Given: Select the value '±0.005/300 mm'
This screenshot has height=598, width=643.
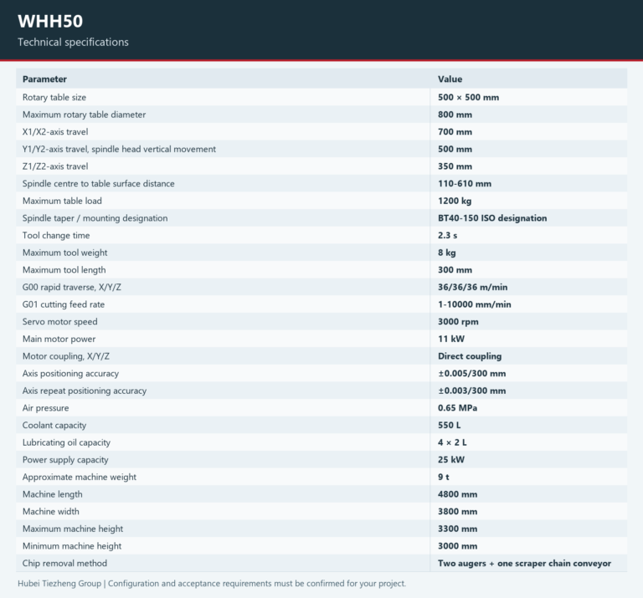Looking at the screenshot, I should tap(472, 374).
